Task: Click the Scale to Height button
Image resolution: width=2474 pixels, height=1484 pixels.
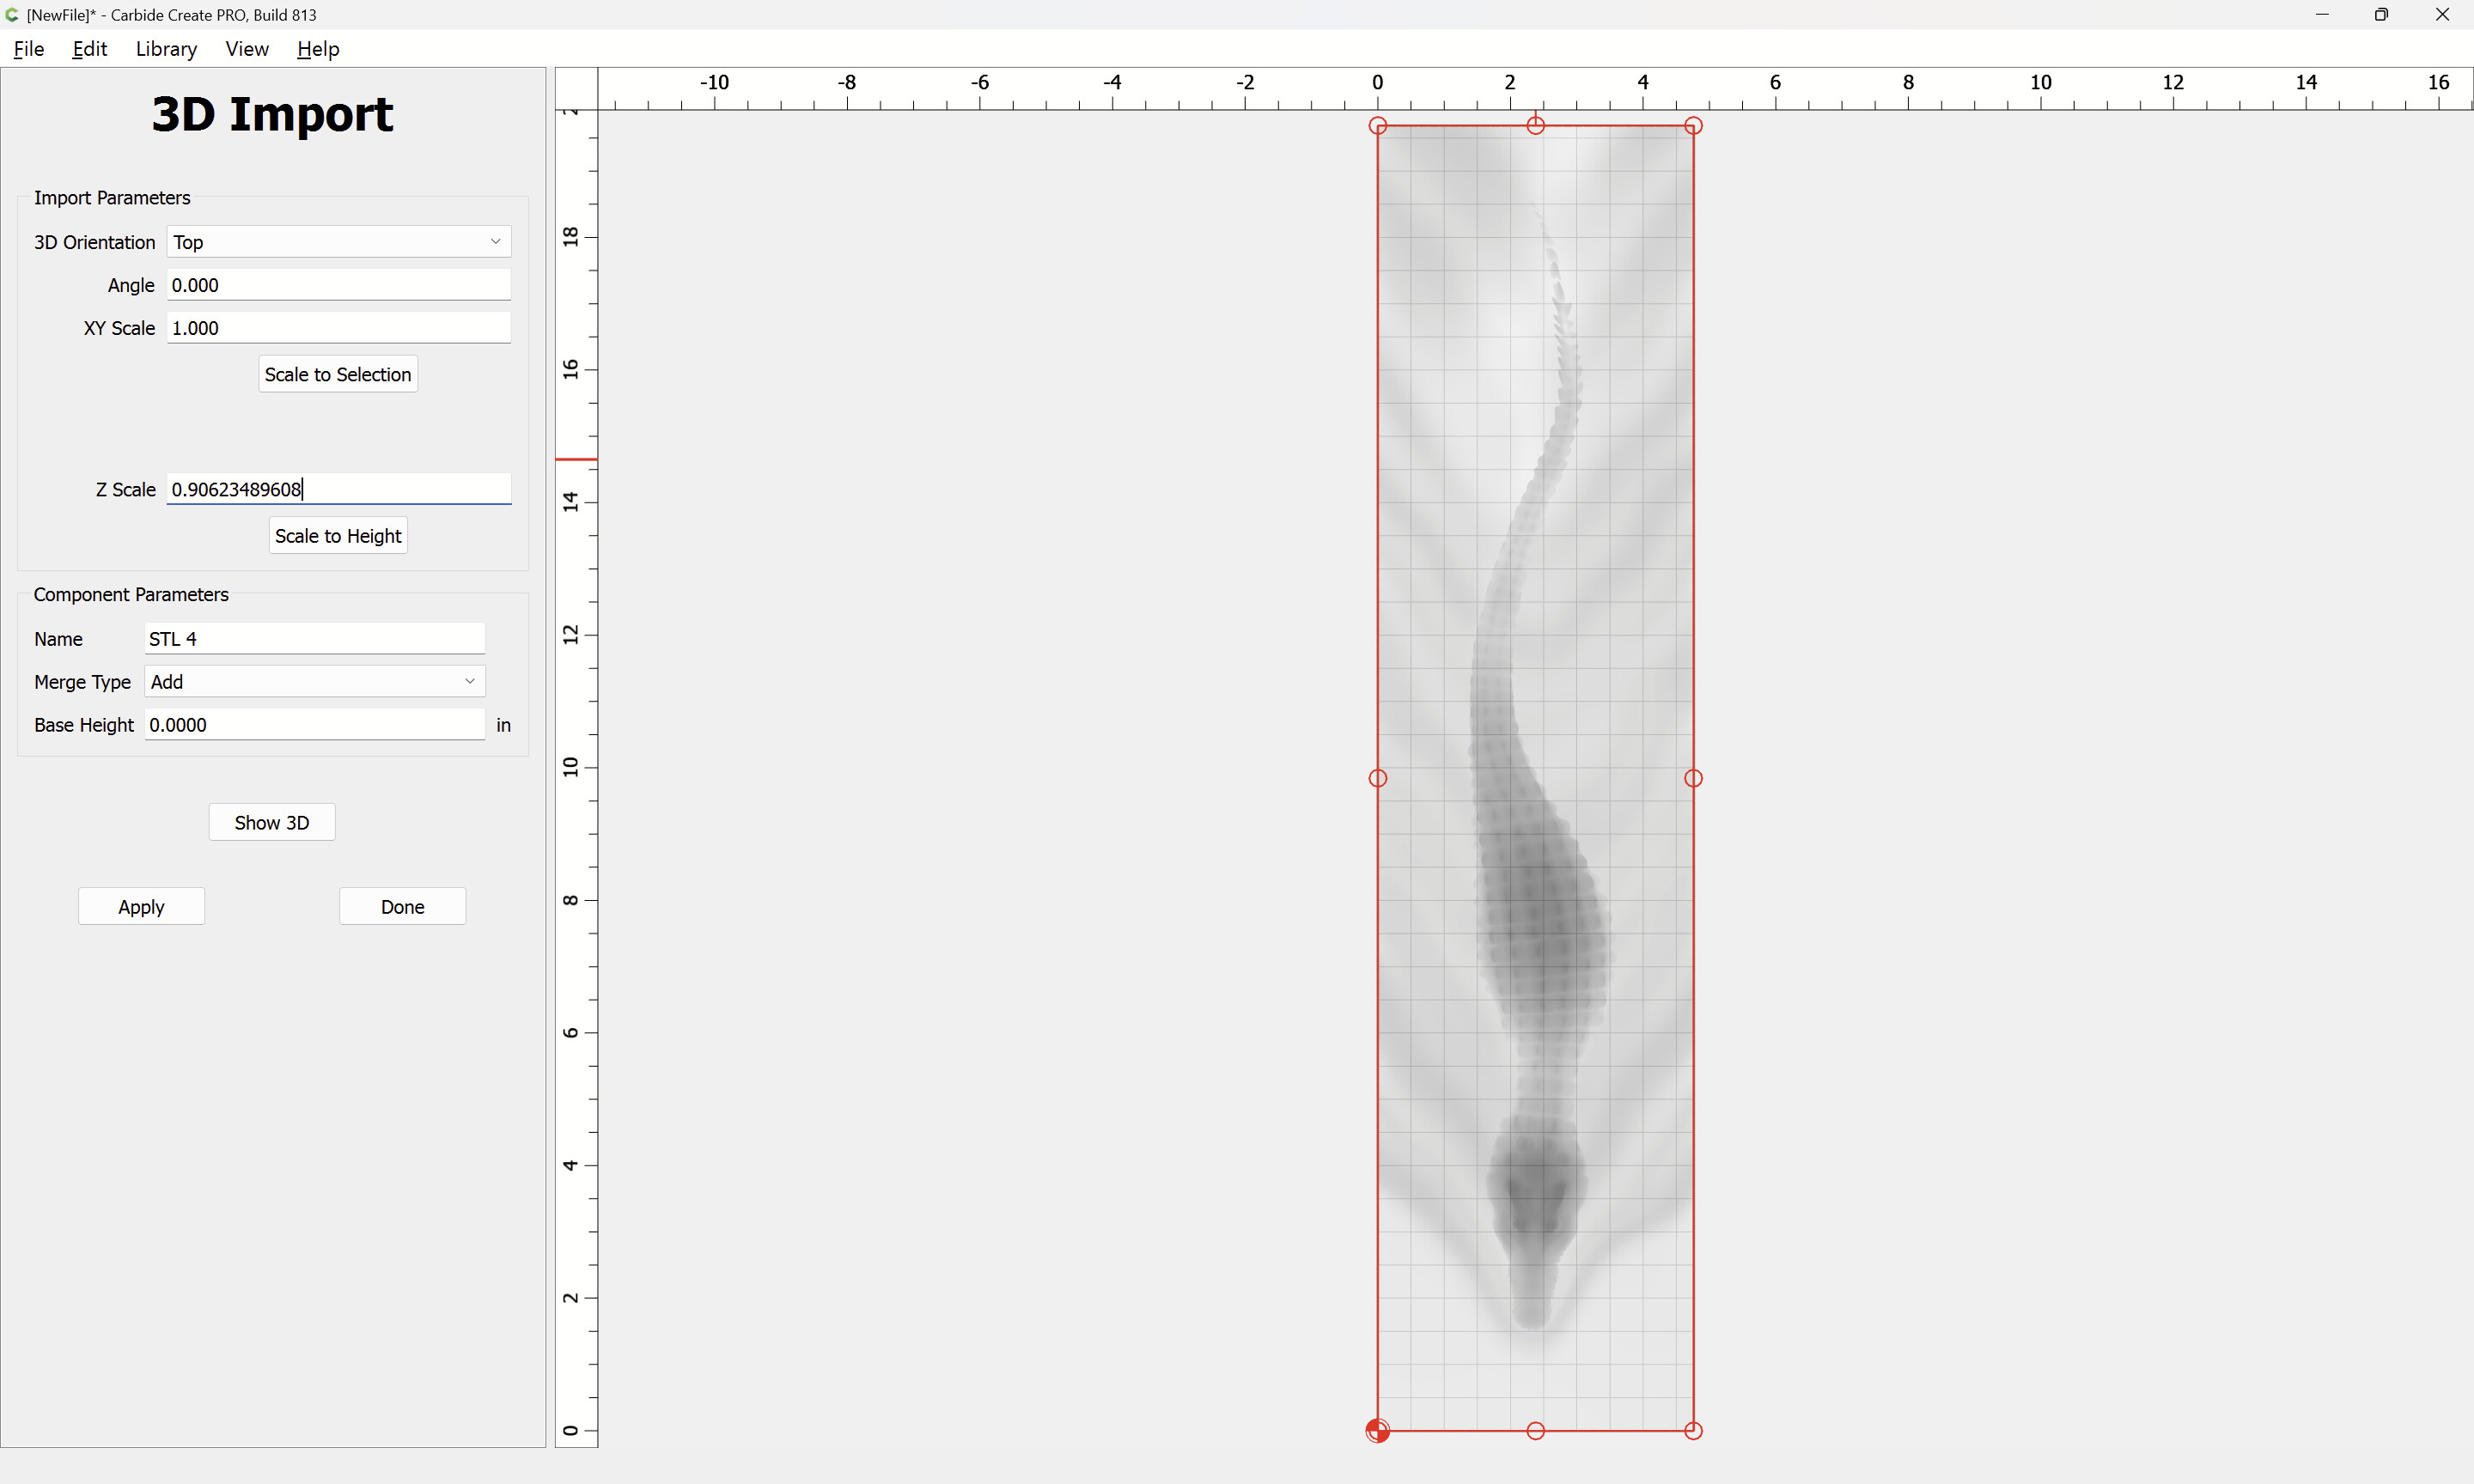Action: coord(338,536)
